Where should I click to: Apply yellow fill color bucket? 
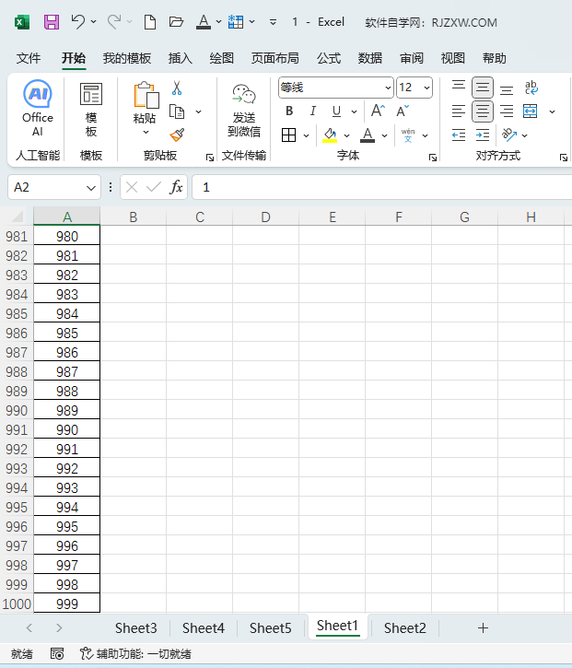point(330,135)
